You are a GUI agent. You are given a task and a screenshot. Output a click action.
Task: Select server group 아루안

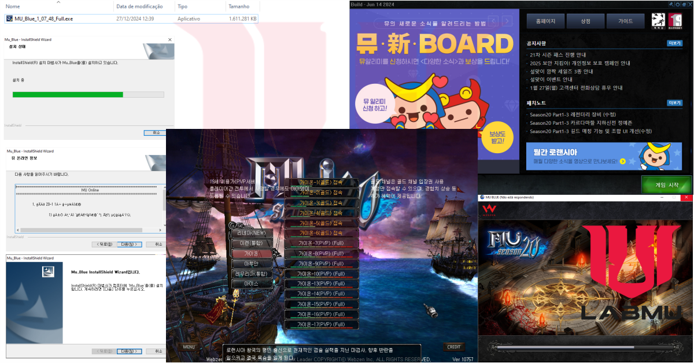pos(252,264)
